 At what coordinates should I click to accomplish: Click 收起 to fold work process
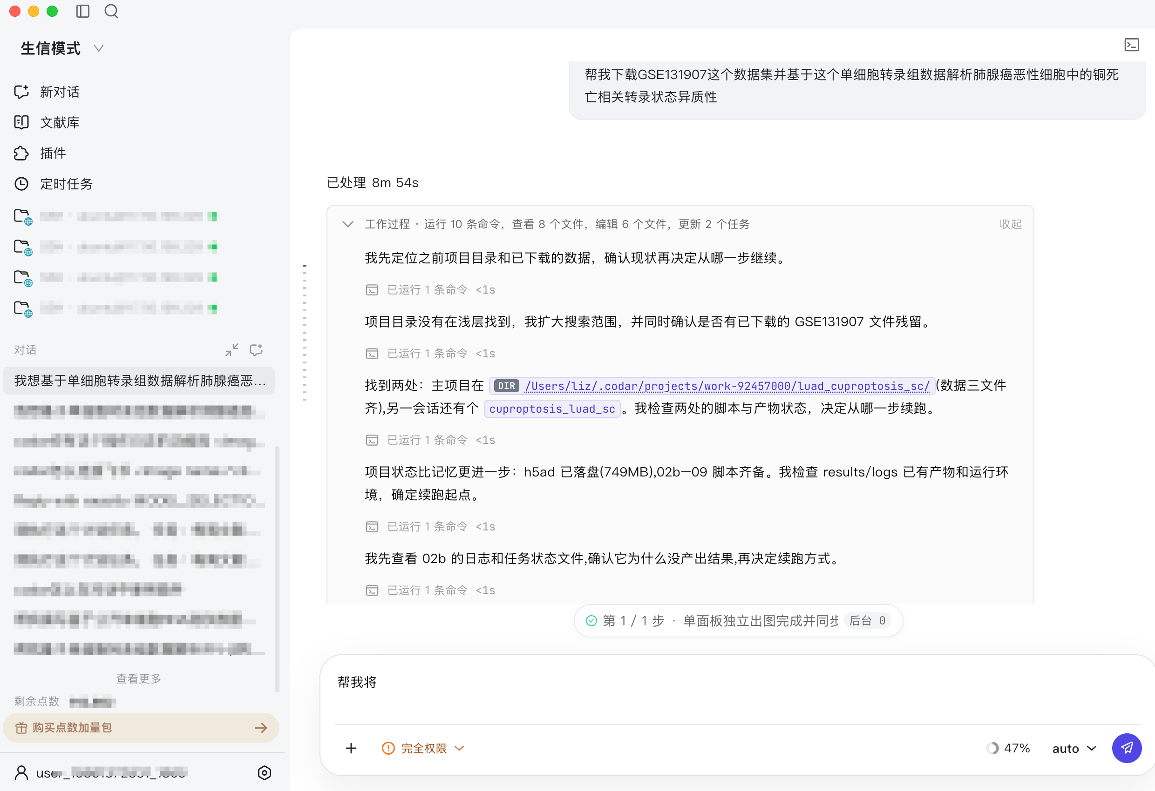pos(1010,224)
